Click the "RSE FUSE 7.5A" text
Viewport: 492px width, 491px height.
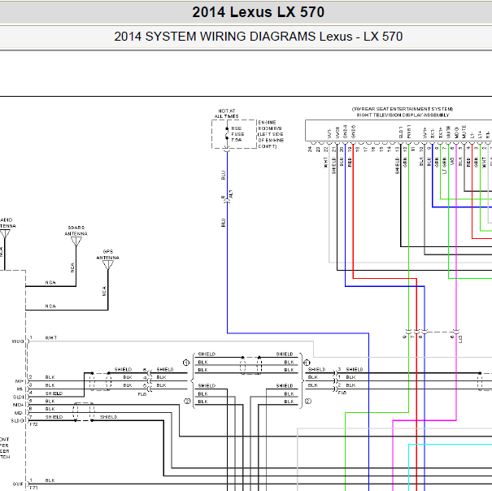237,134
